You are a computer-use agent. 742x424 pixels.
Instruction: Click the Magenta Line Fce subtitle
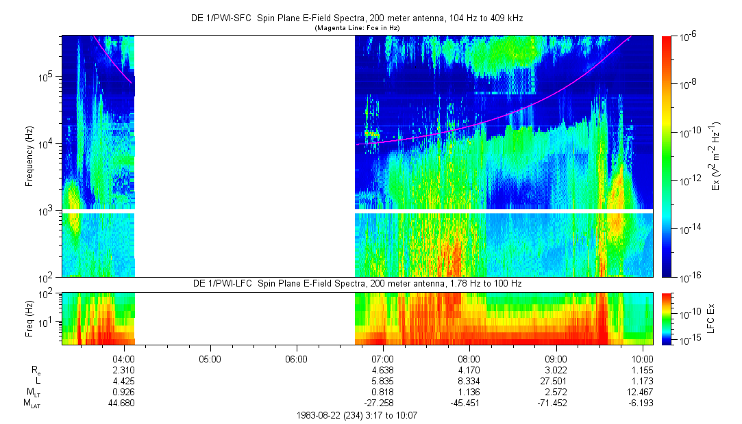357,28
